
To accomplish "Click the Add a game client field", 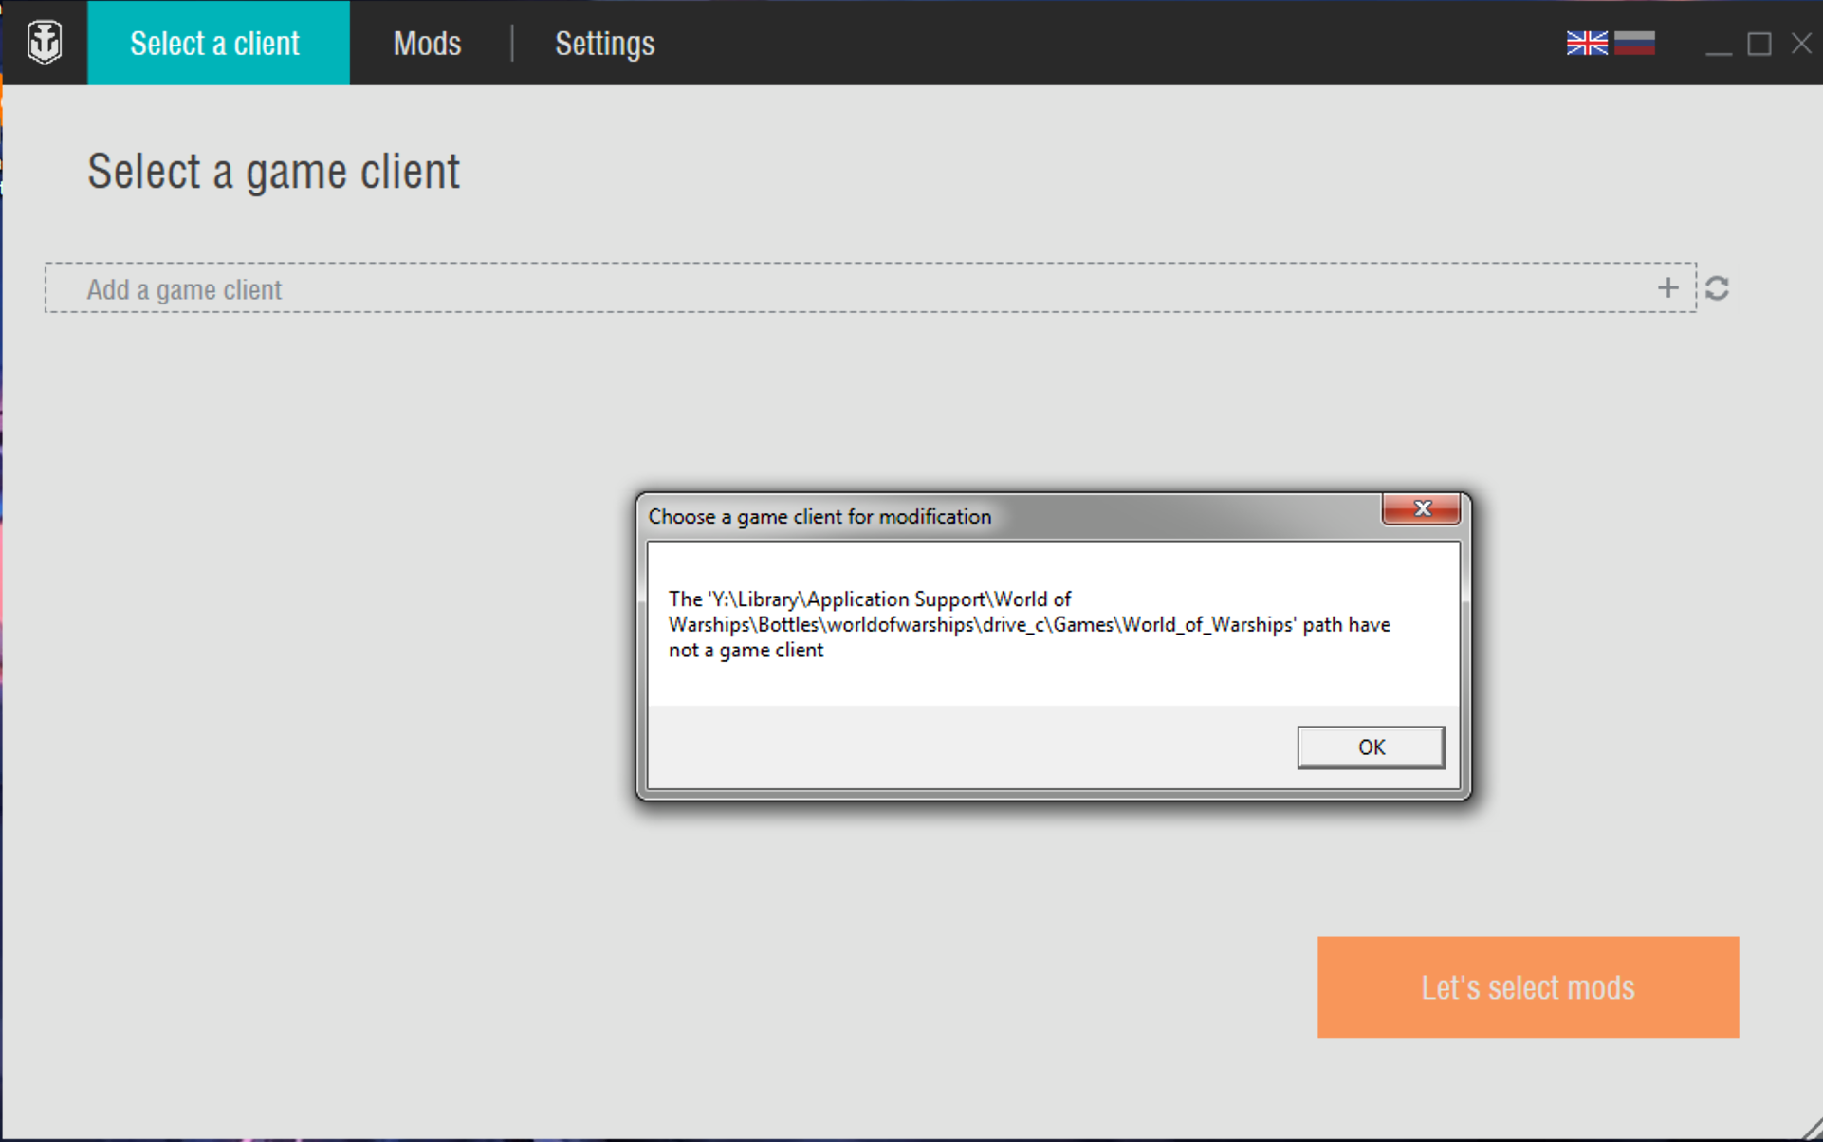I will (870, 288).
